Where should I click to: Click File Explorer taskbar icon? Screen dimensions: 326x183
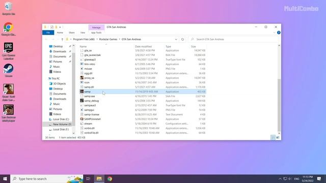pyautogui.click(x=99, y=178)
